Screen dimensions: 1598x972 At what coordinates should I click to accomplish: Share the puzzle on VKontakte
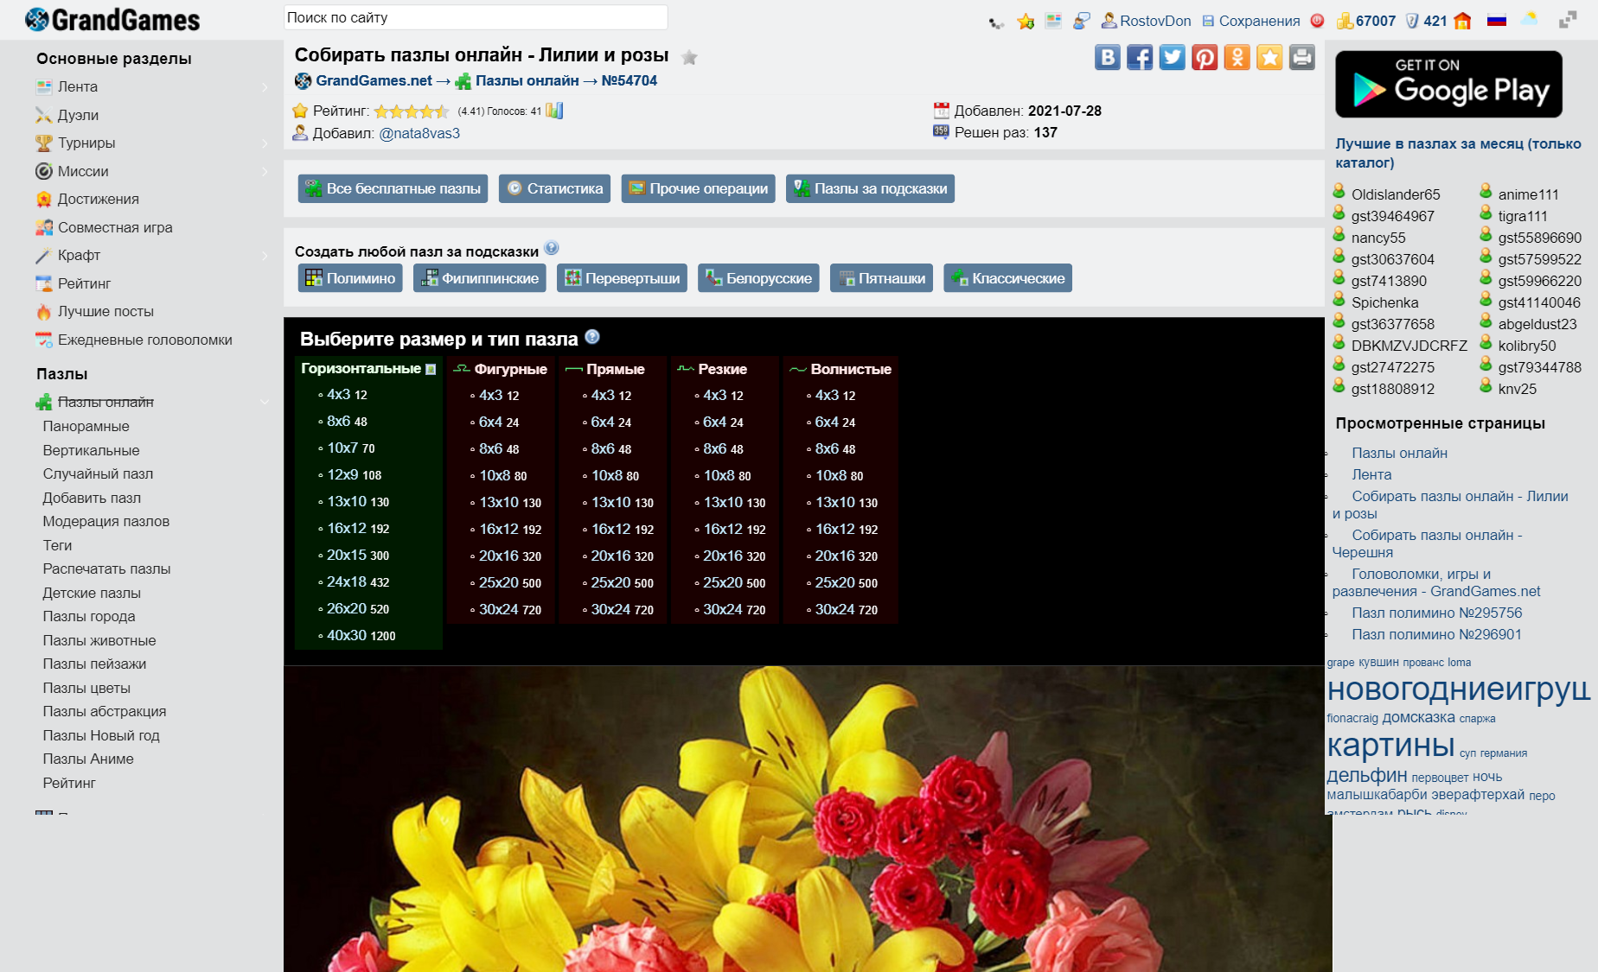[x=1108, y=58]
